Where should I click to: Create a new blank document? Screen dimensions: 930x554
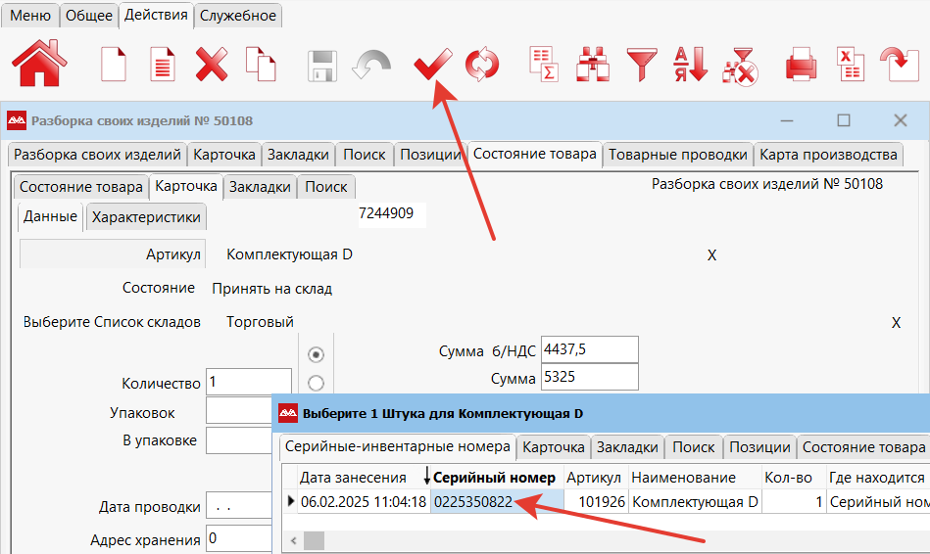coord(115,66)
